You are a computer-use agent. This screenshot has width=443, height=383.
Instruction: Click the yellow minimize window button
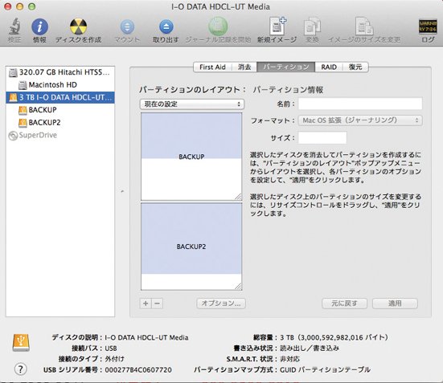(x=19, y=6)
